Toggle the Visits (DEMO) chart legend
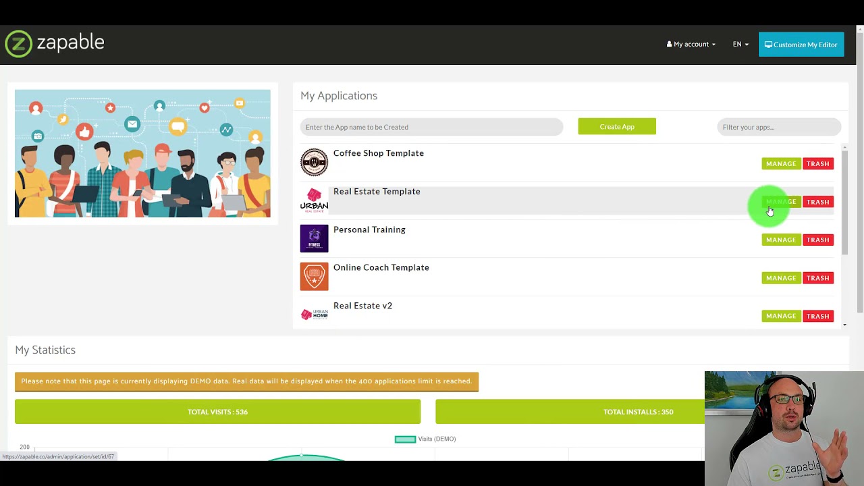The height and width of the screenshot is (486, 864). coord(425,439)
